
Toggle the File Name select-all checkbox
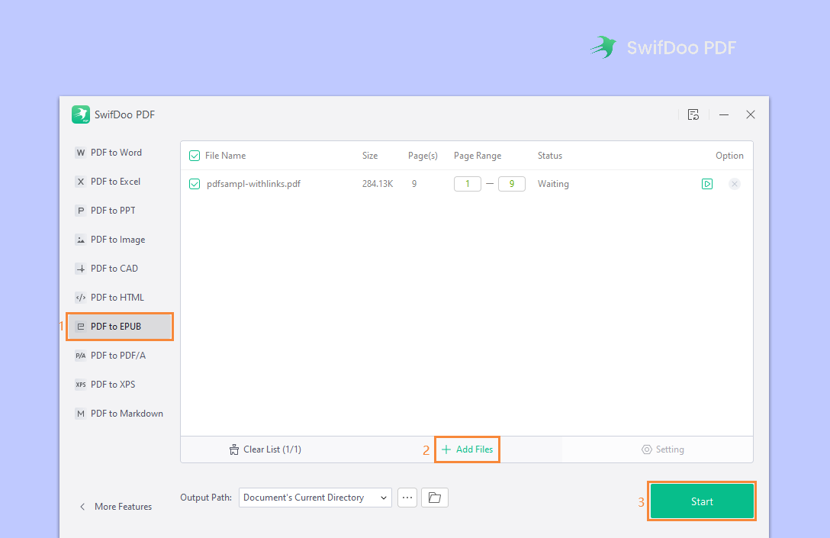point(195,156)
